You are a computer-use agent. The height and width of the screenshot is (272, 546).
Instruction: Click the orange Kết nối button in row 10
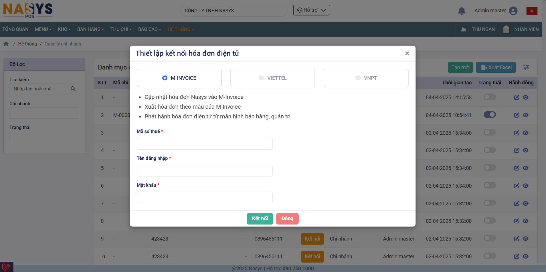point(312,257)
